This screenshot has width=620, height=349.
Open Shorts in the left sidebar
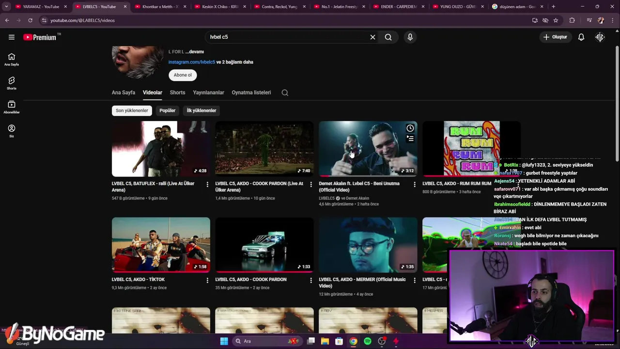pyautogui.click(x=12, y=83)
